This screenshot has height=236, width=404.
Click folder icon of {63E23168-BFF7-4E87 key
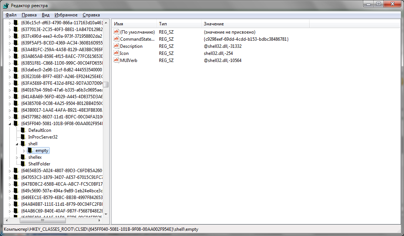(x=16, y=76)
